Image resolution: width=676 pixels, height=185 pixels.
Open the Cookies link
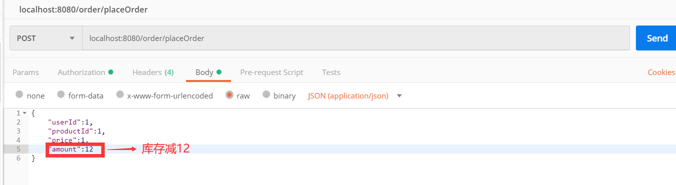pyautogui.click(x=661, y=72)
